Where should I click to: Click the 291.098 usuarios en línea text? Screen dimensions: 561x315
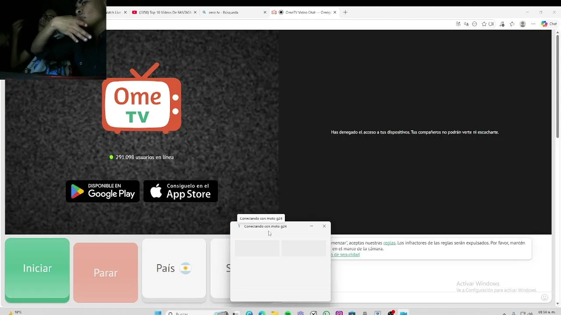click(145, 157)
